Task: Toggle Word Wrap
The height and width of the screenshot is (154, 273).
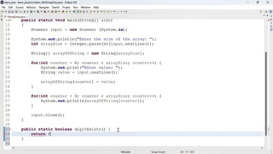Action: 81,12
